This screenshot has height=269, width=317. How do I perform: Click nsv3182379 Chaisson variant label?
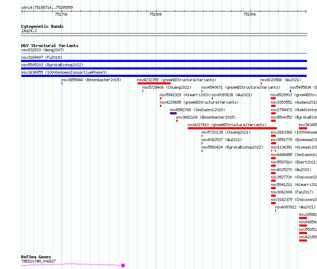[294, 200]
